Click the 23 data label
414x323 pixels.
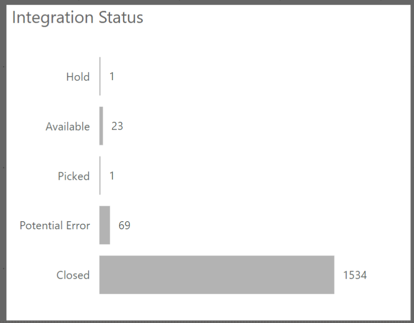tap(117, 126)
